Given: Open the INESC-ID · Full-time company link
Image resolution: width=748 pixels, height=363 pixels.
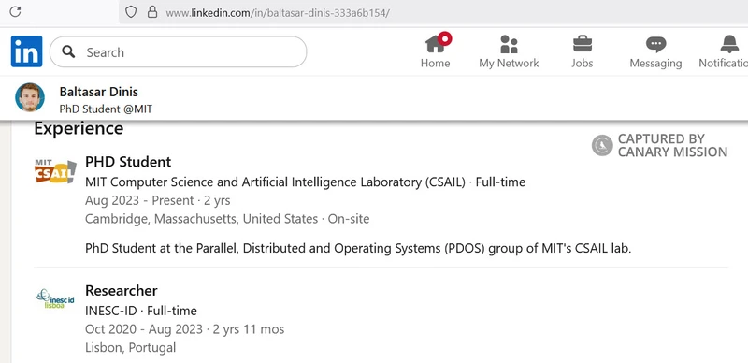Looking at the screenshot, I should [141, 311].
